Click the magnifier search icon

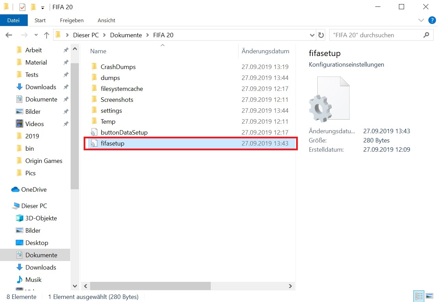click(x=426, y=35)
